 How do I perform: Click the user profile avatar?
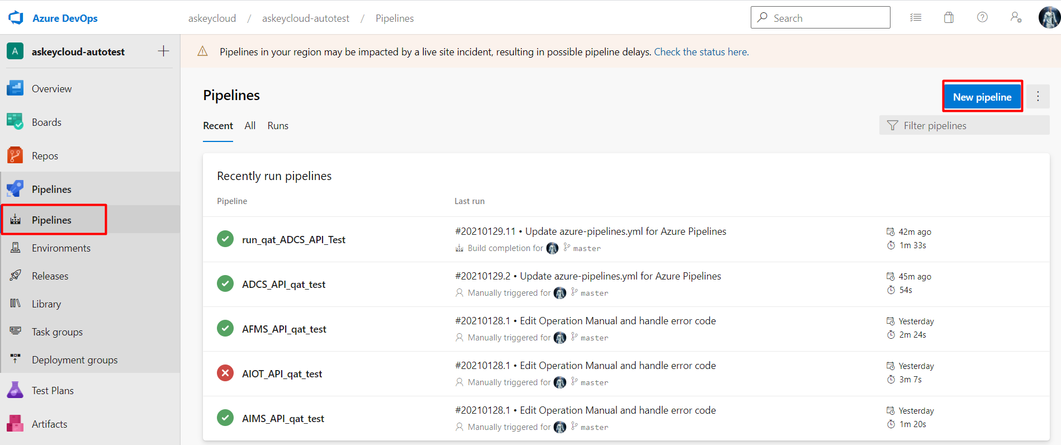click(x=1049, y=18)
